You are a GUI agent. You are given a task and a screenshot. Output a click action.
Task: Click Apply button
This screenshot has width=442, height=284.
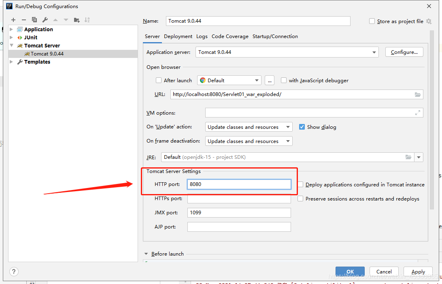click(418, 271)
